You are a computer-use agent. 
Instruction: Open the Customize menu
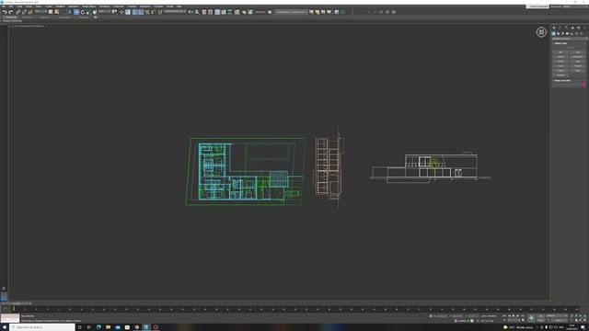[119, 6]
